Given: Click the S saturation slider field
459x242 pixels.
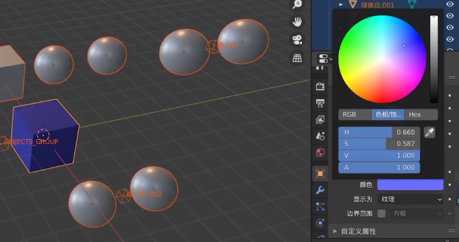Looking at the screenshot, I should point(379,144).
